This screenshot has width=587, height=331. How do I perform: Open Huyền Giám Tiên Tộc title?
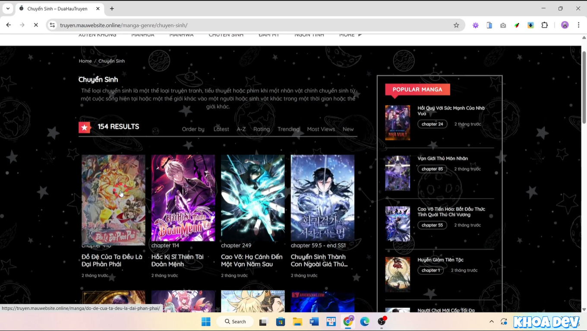pos(440,260)
